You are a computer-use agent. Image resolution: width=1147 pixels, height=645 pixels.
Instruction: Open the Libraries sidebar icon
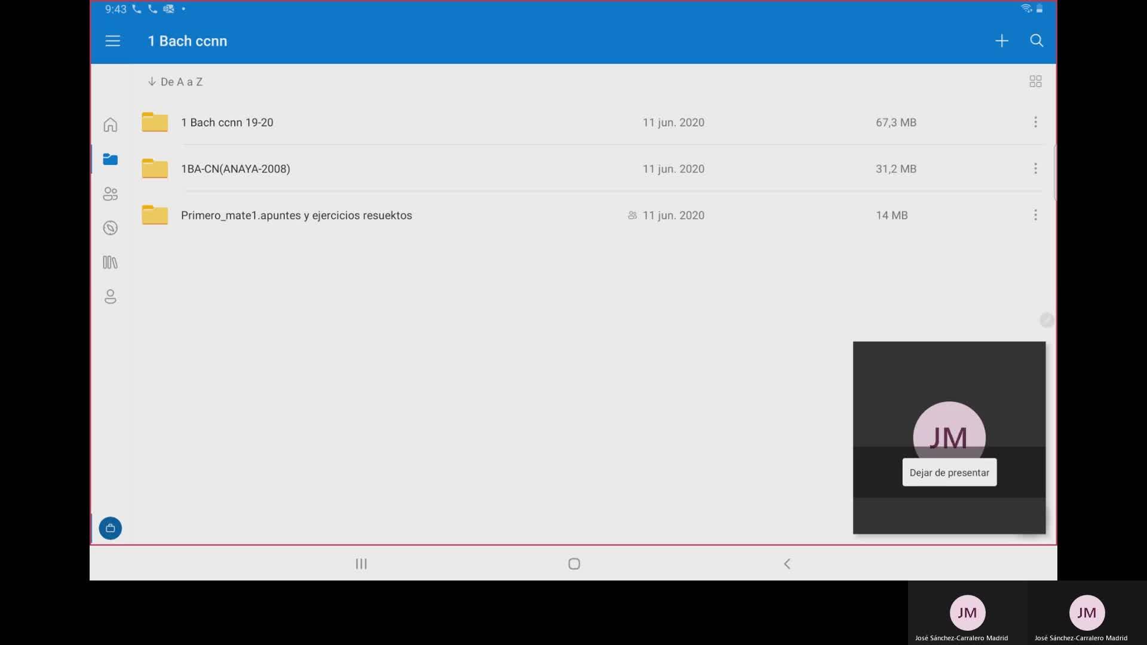[x=111, y=262]
